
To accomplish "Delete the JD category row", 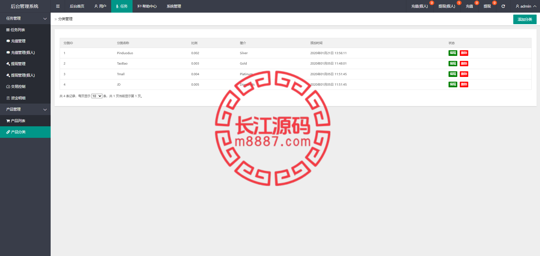I will pos(464,84).
